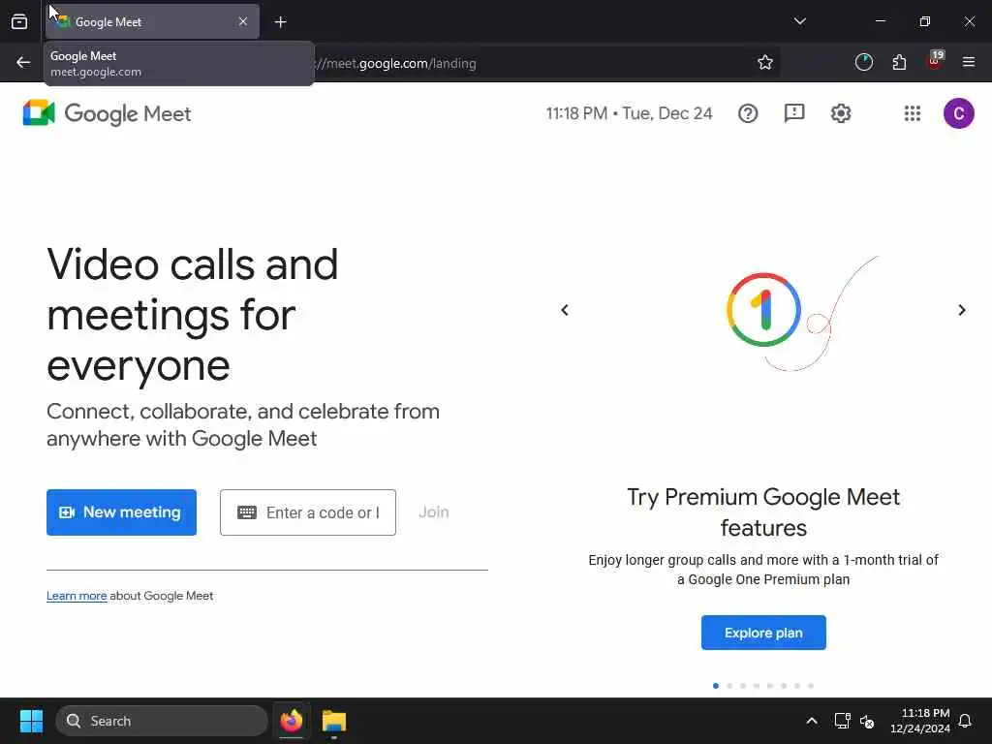
Task: Click the Try Premium Google Meet features heading
Action: (763, 512)
